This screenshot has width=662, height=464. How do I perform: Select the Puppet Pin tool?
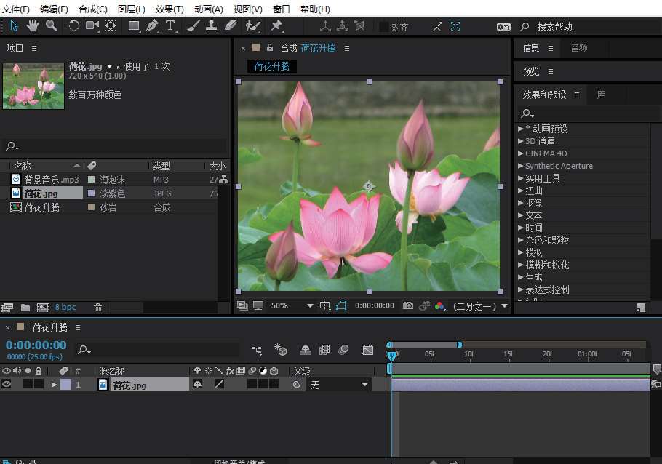coord(276,26)
